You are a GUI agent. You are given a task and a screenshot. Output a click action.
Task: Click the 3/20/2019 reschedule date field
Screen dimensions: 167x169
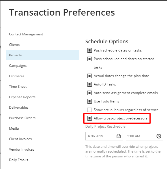point(104,136)
